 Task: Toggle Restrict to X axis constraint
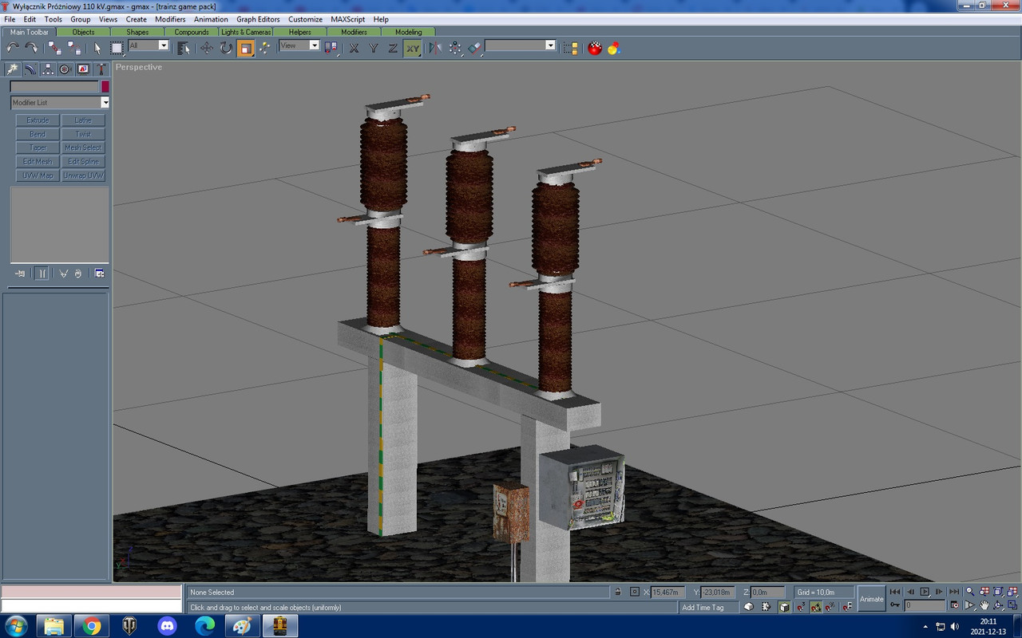[355, 48]
